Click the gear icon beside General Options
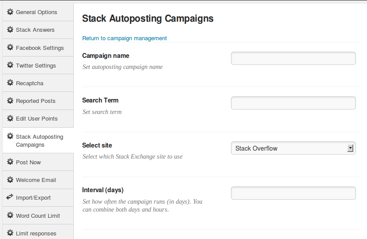The height and width of the screenshot is (239, 367). (x=10, y=11)
